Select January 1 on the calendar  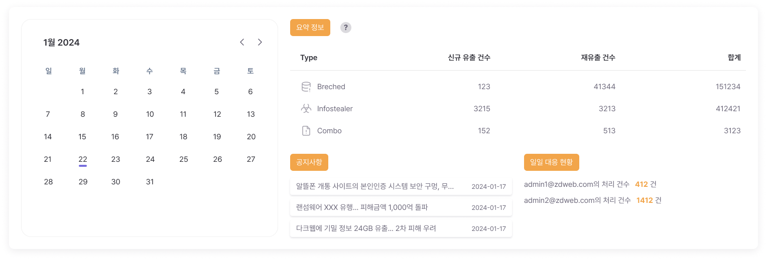[x=82, y=92]
